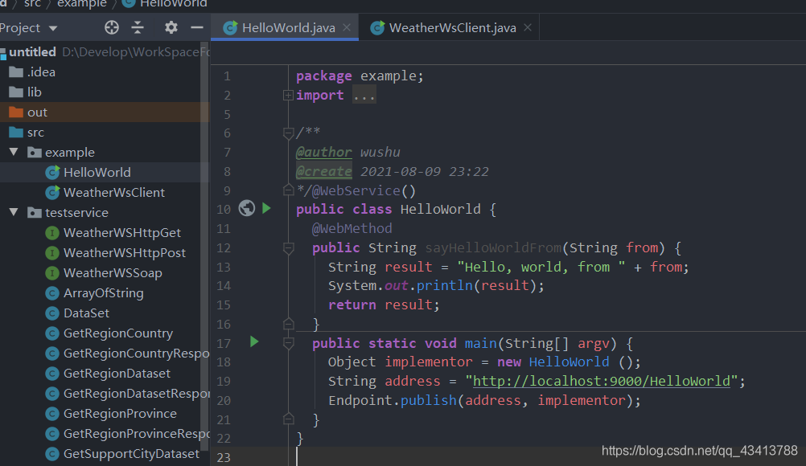Select GetRegionDataset in the Project tree
806x466 pixels.
click(x=118, y=373)
